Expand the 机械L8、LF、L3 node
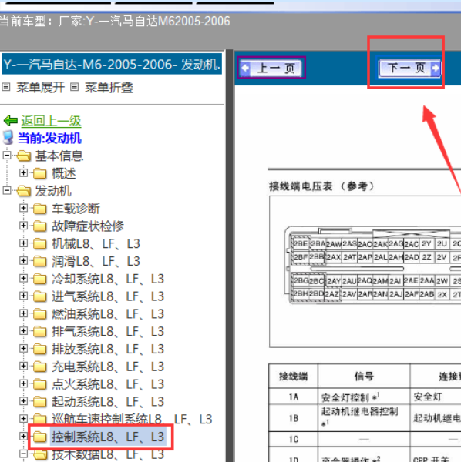This screenshot has height=462, width=461. tap(23, 243)
